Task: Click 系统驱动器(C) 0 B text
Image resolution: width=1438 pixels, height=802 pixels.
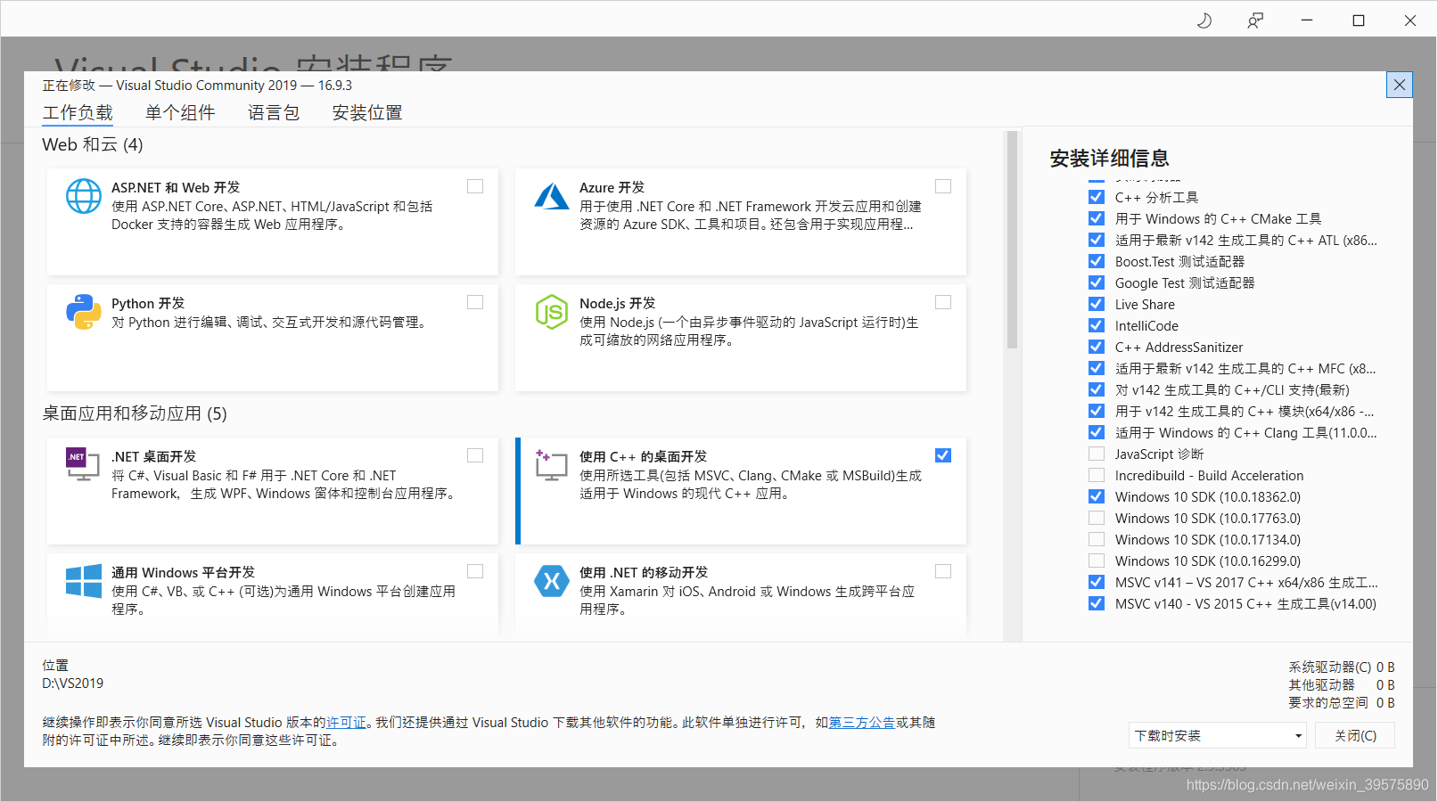Action: click(x=1342, y=667)
